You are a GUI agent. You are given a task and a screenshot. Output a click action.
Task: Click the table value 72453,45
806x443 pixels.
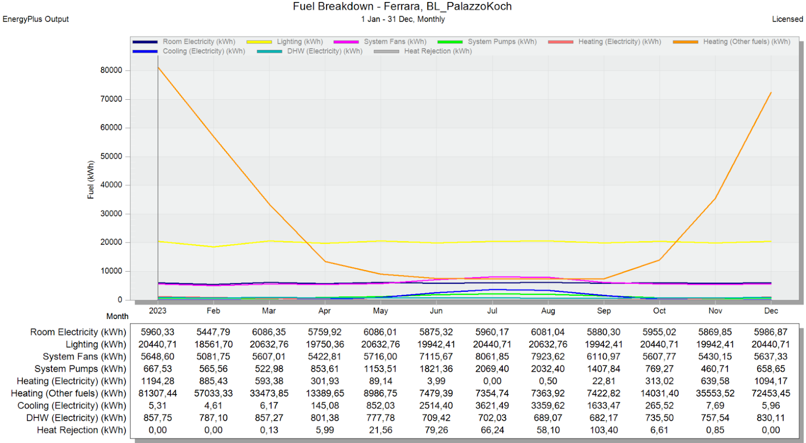pyautogui.click(x=771, y=393)
